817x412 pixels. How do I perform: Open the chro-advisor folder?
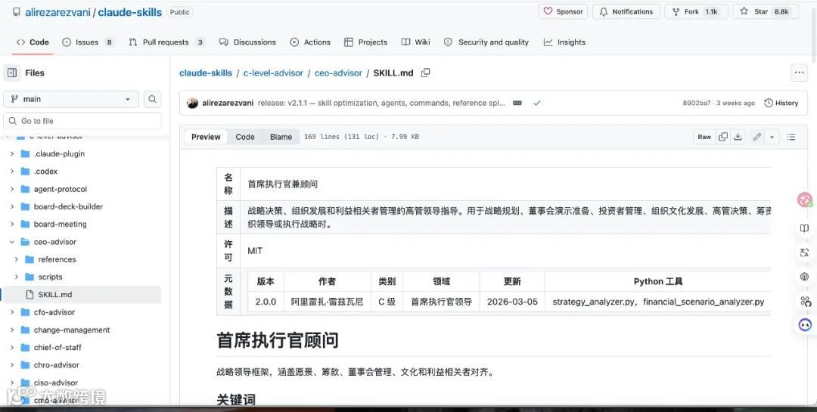click(56, 365)
